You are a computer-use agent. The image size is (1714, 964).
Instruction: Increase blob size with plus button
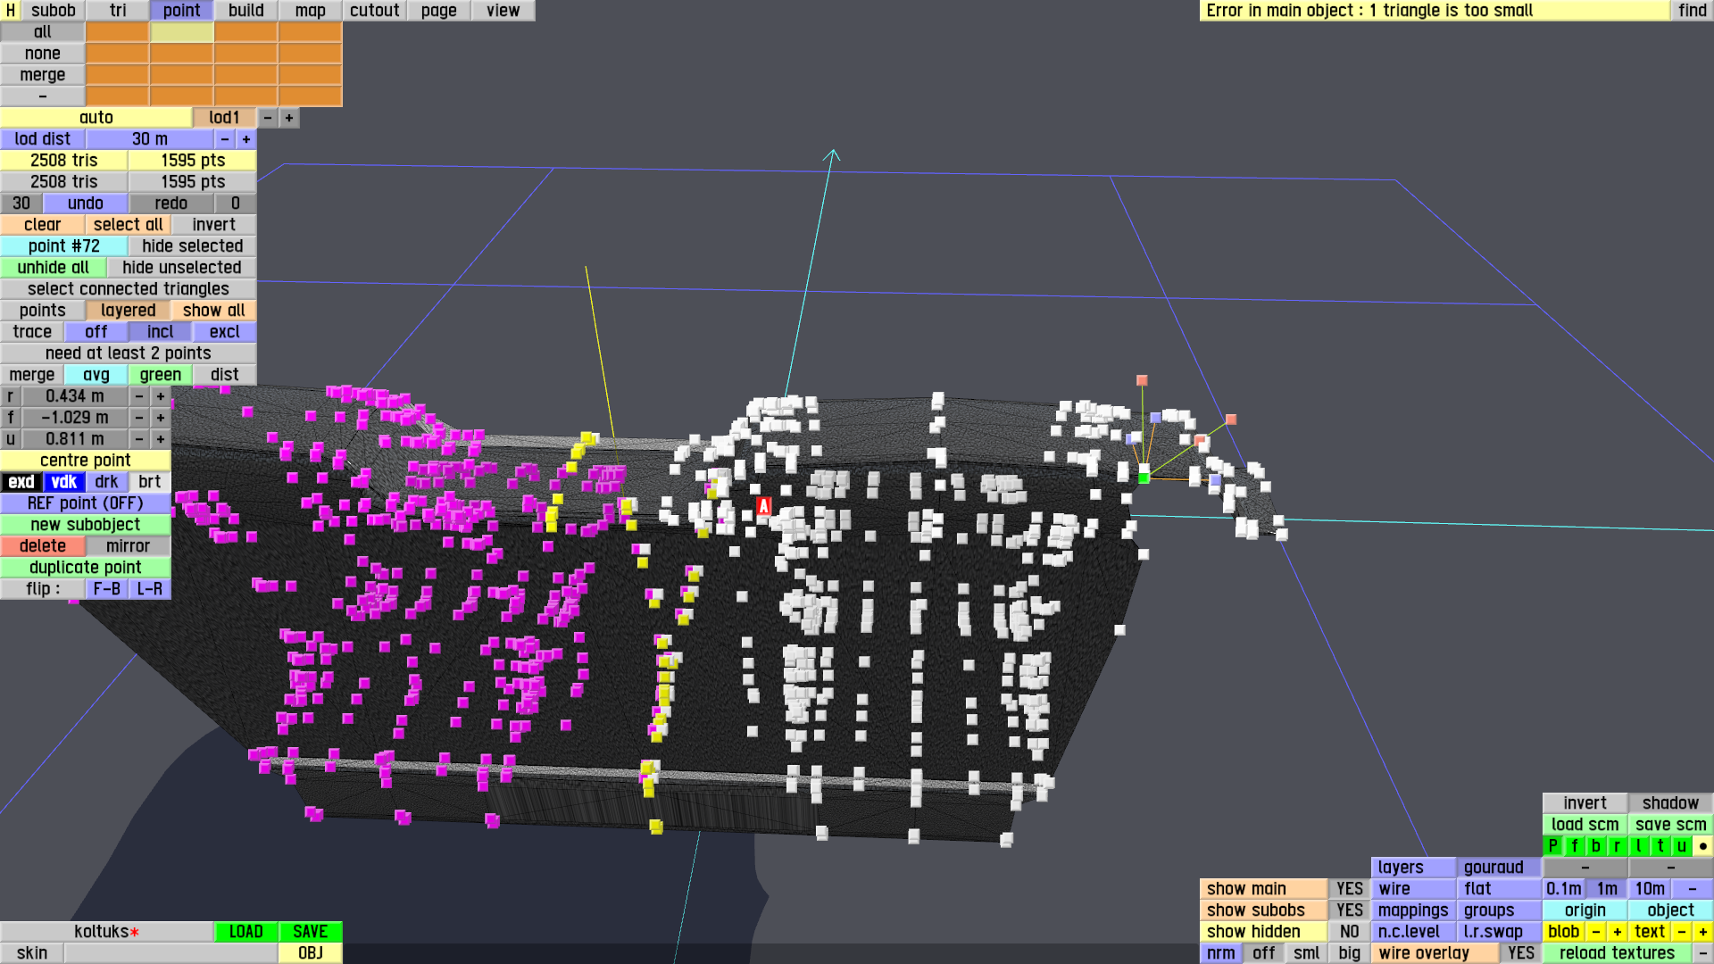[x=1617, y=932]
